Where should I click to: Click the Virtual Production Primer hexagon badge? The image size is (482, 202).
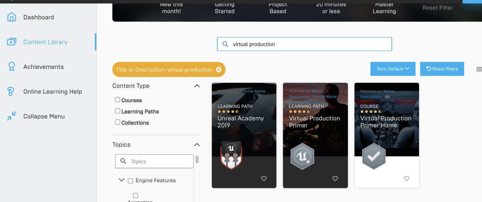tap(302, 156)
